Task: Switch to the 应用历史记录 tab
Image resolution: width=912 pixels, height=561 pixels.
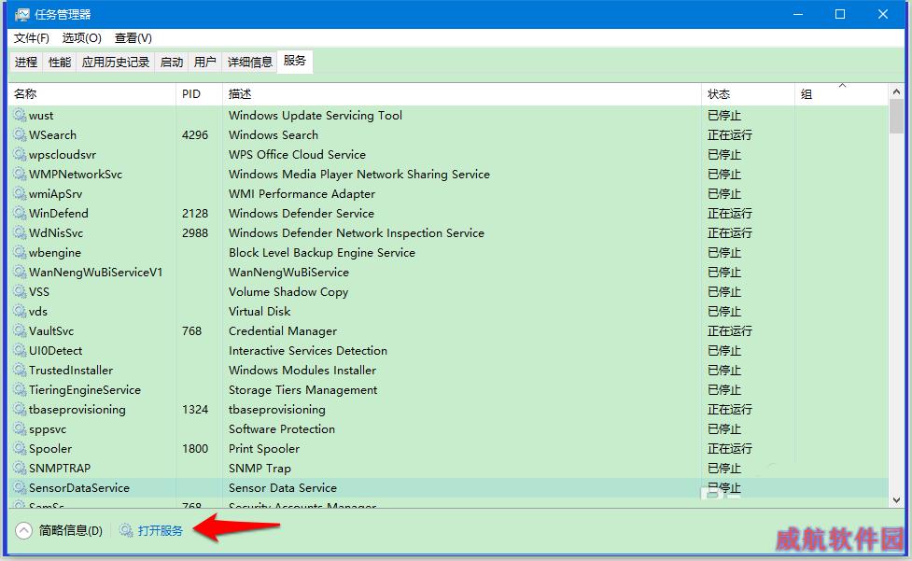Action: click(x=116, y=62)
